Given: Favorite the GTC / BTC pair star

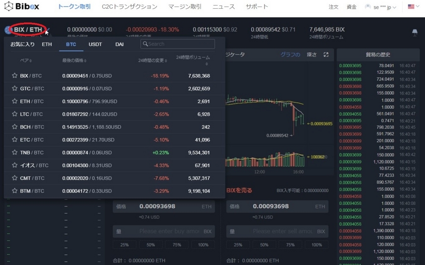Looking at the screenshot, I should (15, 88).
